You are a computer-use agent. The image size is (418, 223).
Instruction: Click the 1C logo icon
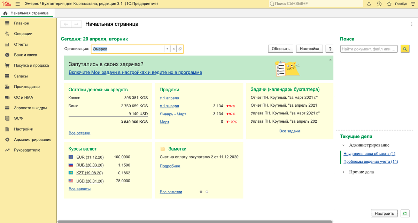[x=6, y=4]
